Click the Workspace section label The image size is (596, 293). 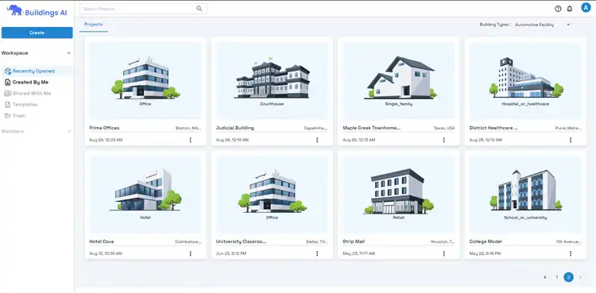tap(15, 53)
